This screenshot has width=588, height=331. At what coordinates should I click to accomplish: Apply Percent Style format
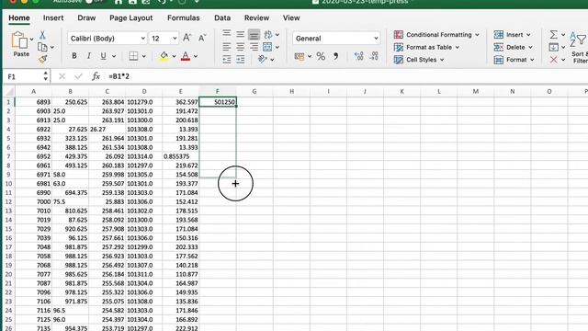321,56
